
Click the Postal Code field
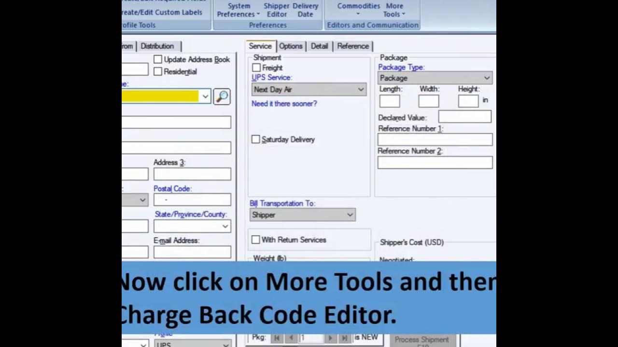[x=192, y=200]
